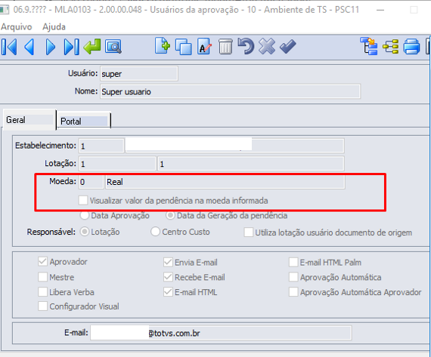The image size is (431, 357).
Task: Open the Arquivo menu
Action: click(17, 27)
